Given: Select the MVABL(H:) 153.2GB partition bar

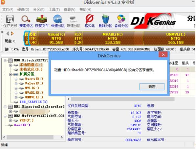Looking at the screenshot, I should click(113, 38).
